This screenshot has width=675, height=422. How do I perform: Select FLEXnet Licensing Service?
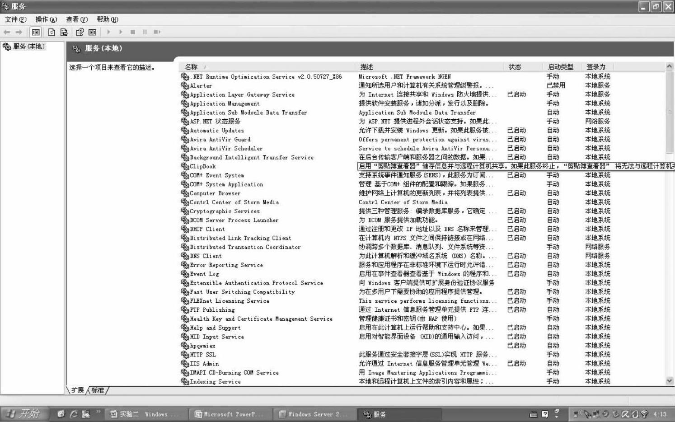[230, 301]
